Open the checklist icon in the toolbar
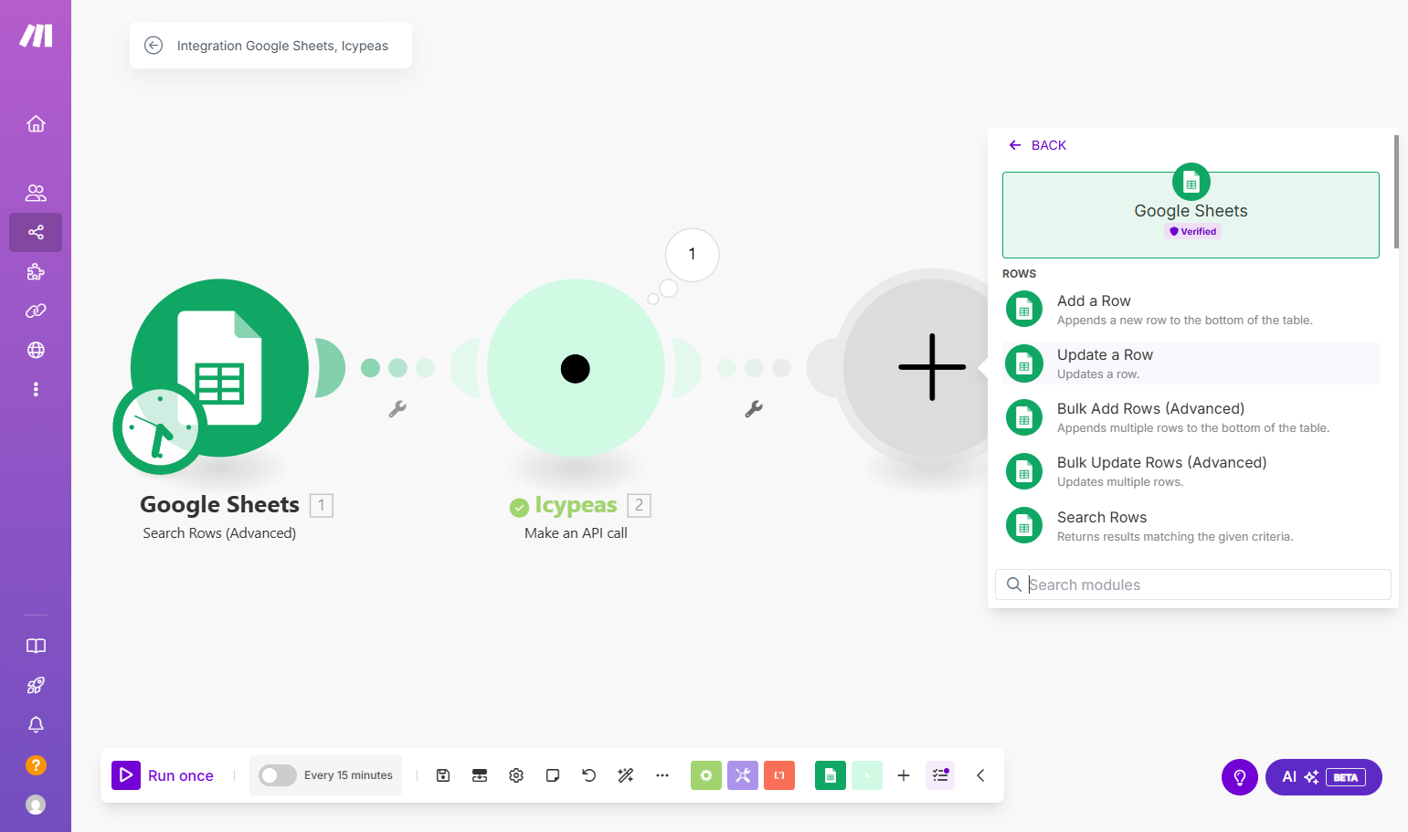1408x832 pixels. (x=940, y=775)
